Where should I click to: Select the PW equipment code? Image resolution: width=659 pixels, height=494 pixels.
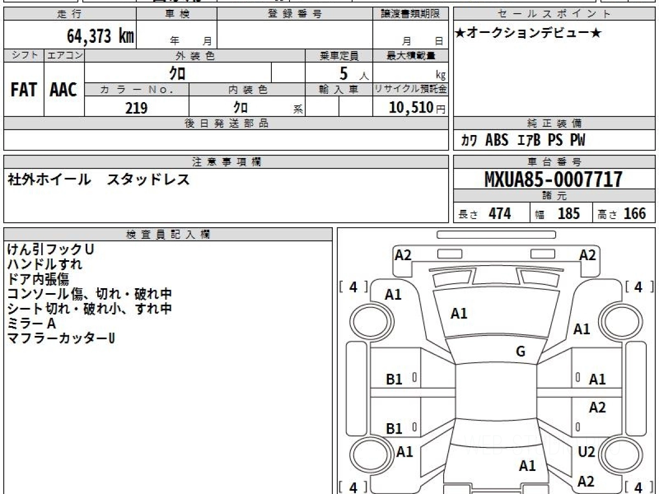tap(577, 141)
